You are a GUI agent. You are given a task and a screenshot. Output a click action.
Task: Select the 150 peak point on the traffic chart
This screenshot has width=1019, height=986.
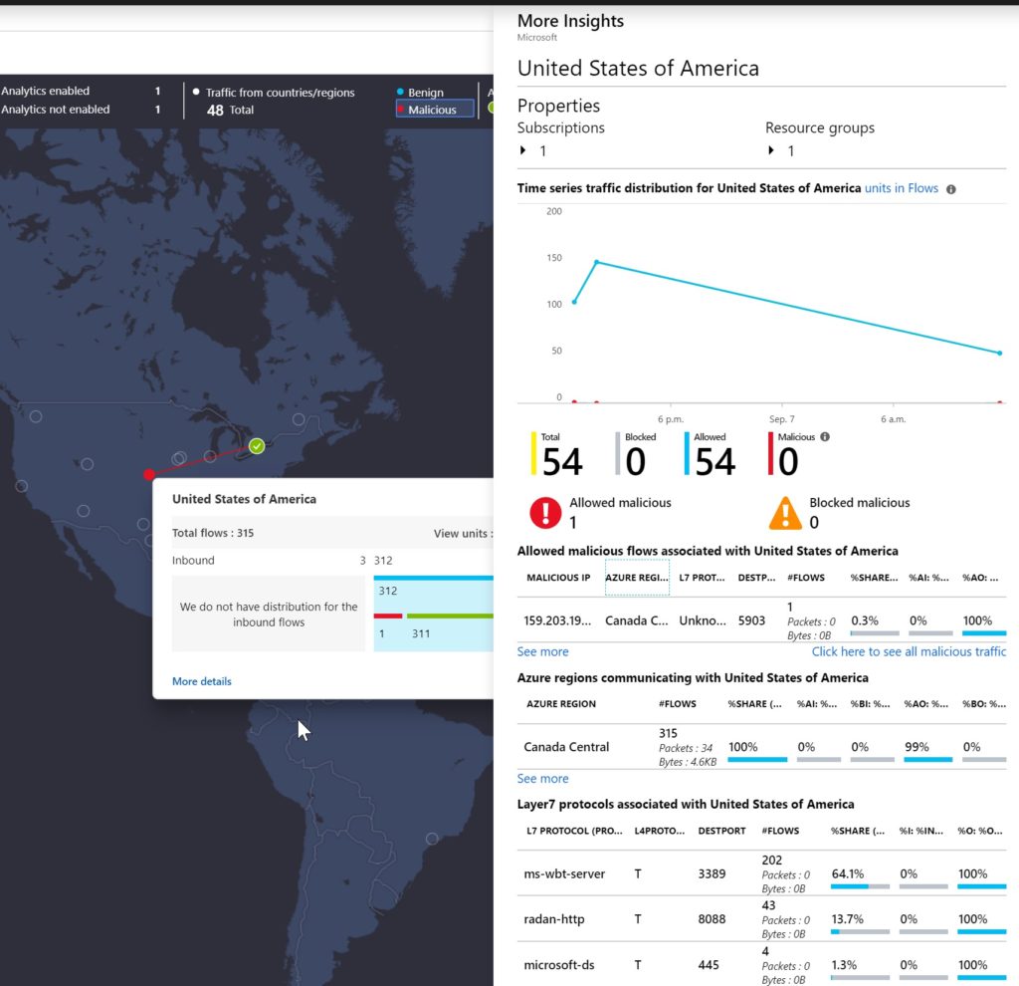pyautogui.click(x=597, y=262)
